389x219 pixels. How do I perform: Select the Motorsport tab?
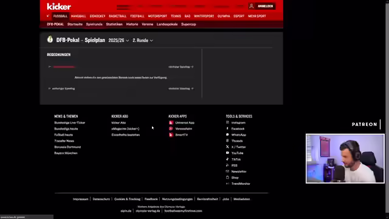pyautogui.click(x=157, y=16)
